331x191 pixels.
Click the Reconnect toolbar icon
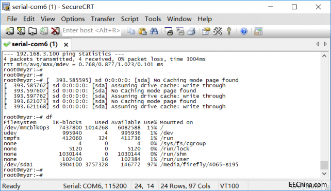tap(44, 31)
